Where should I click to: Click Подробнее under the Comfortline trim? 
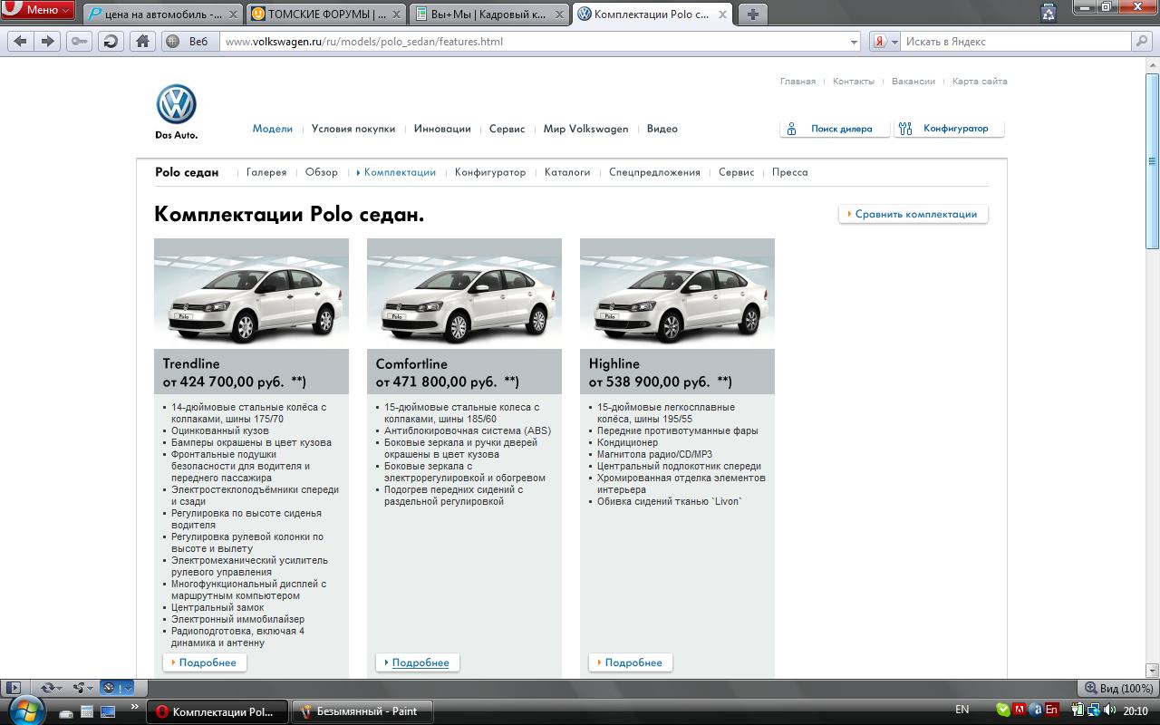(x=419, y=662)
